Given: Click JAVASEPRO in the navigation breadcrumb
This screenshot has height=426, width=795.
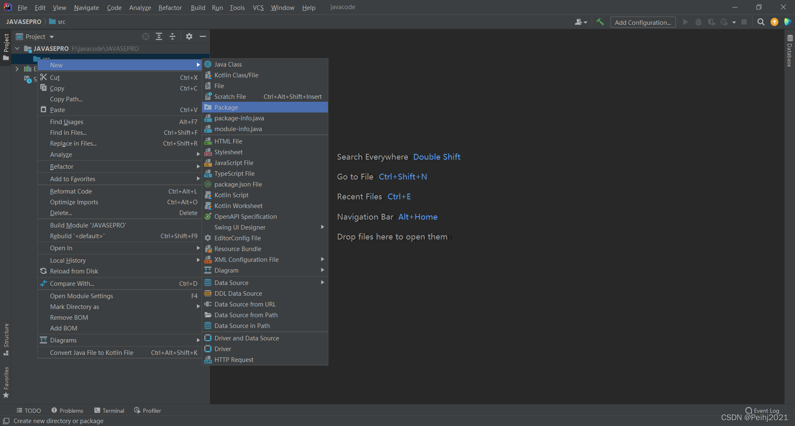Looking at the screenshot, I should 24,22.
